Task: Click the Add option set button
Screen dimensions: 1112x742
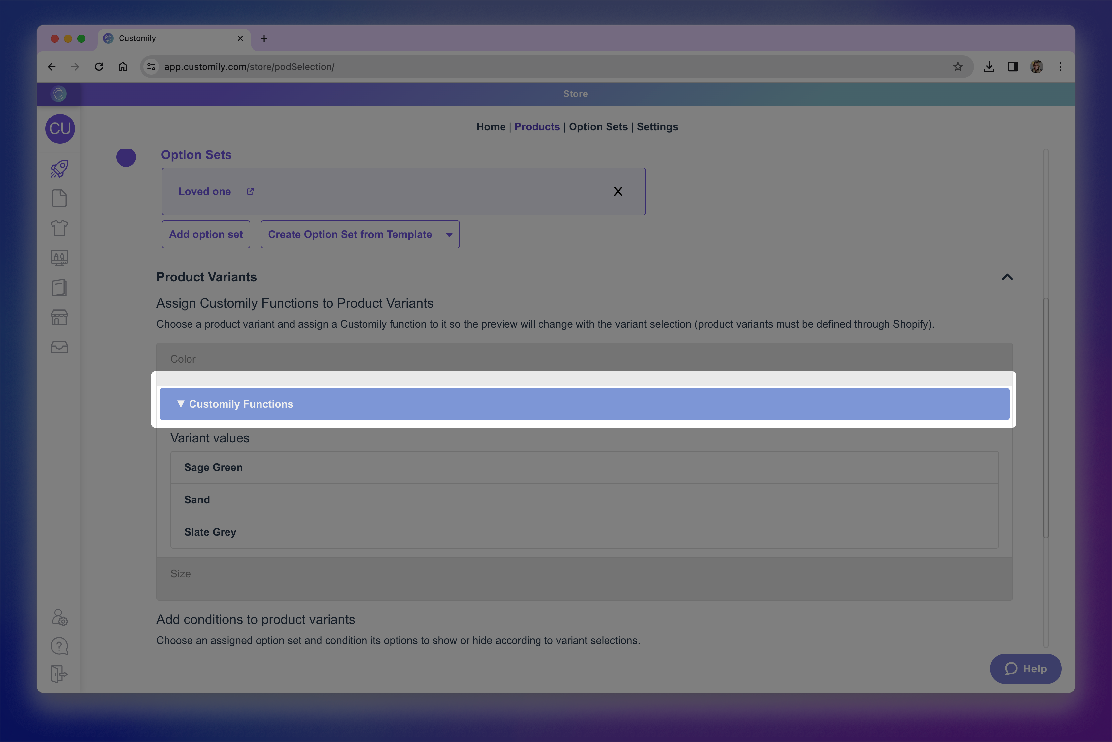Action: click(x=205, y=235)
